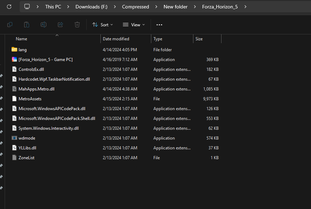
Task: Sort by Size column header
Action: [199, 39]
